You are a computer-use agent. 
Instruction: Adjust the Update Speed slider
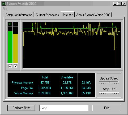coord(109,82)
